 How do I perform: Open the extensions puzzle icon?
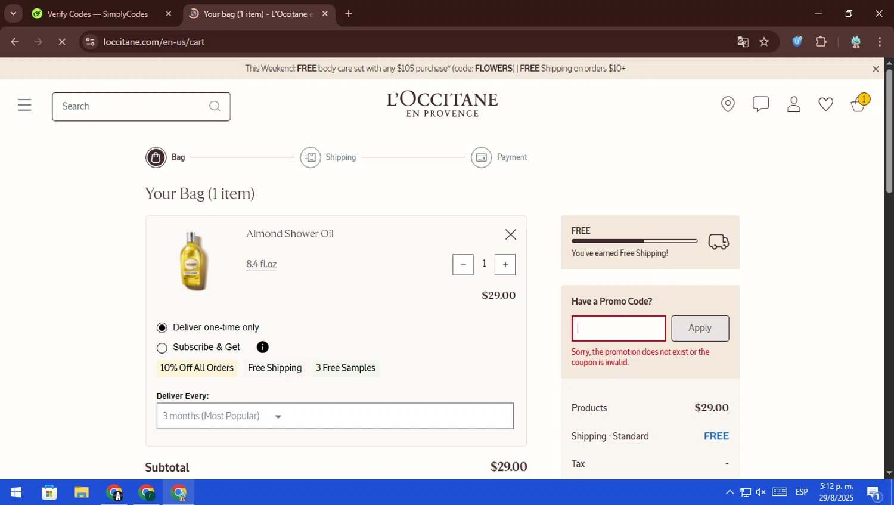[x=821, y=42]
